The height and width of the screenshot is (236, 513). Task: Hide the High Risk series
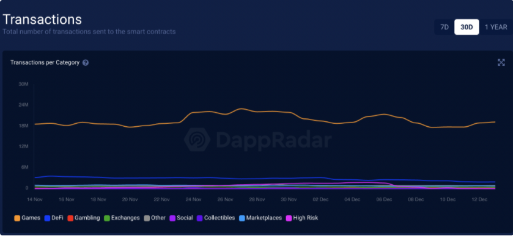[x=302, y=218]
